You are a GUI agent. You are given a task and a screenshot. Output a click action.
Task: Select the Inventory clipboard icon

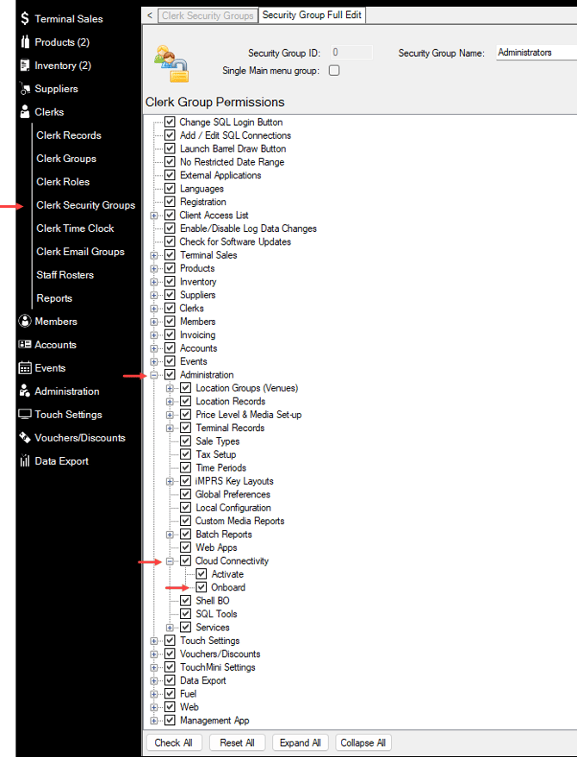(x=25, y=66)
